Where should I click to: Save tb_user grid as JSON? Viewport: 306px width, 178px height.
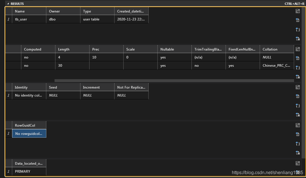point(297,30)
